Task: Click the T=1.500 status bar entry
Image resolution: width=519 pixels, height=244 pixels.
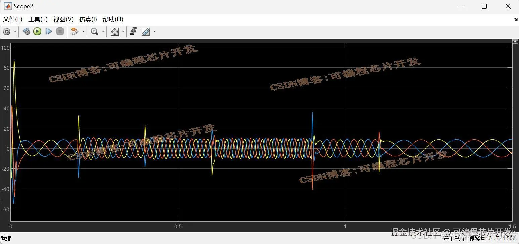Action: (x=506, y=239)
